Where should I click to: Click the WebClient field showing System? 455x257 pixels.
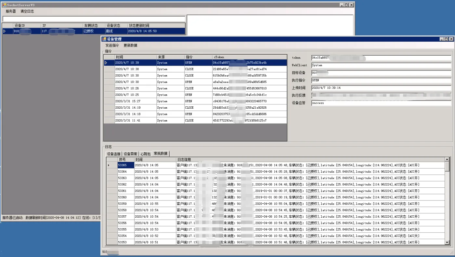point(381,65)
